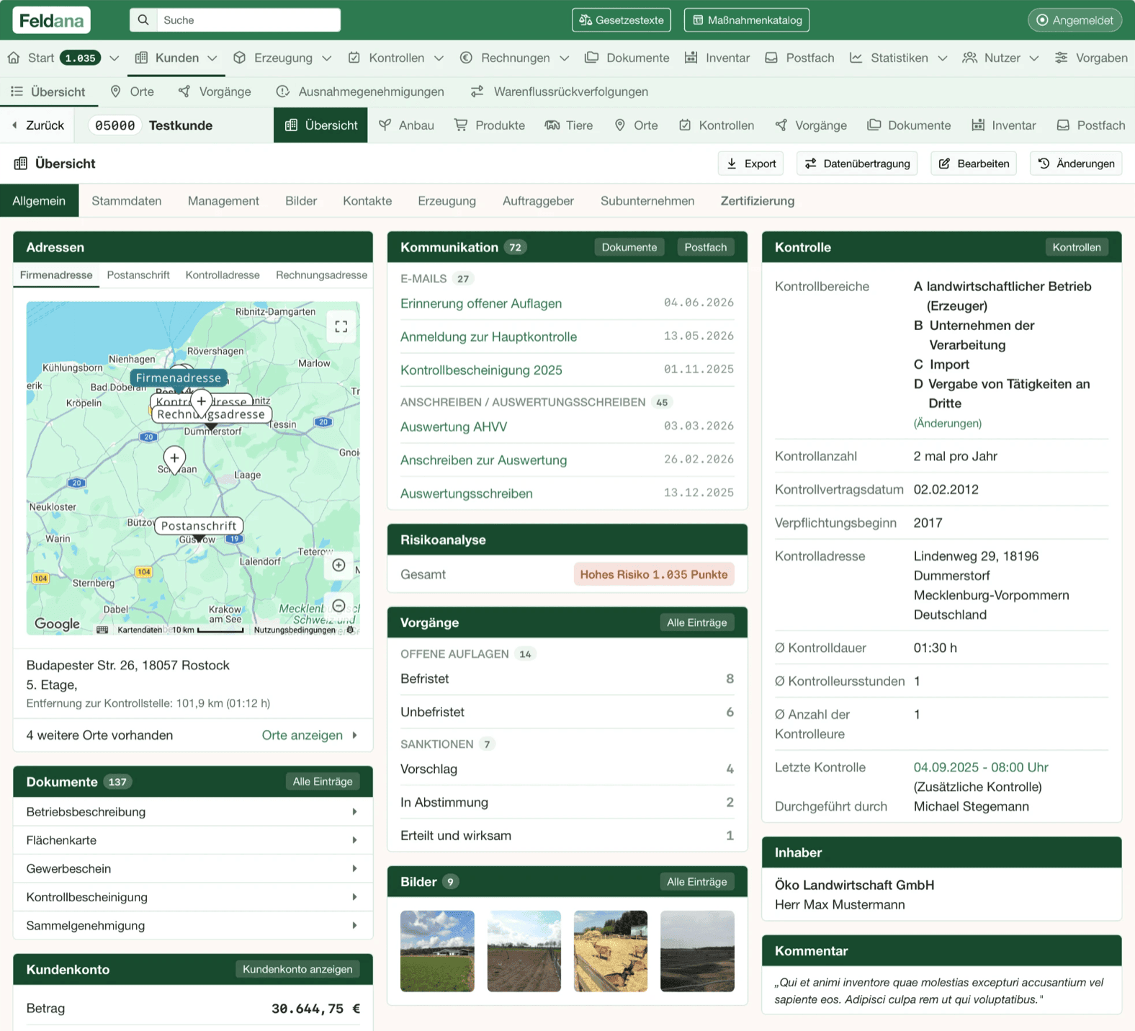Screen dimensions: 1135x1031
Task: Expand the Nutzer dropdown menu
Action: [x=1034, y=58]
